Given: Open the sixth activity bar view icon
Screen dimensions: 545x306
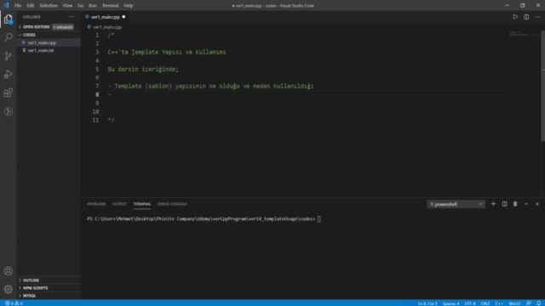Looking at the screenshot, I should pos(8,111).
